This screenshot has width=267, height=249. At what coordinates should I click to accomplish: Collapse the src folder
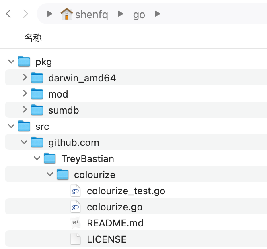pos(11,126)
